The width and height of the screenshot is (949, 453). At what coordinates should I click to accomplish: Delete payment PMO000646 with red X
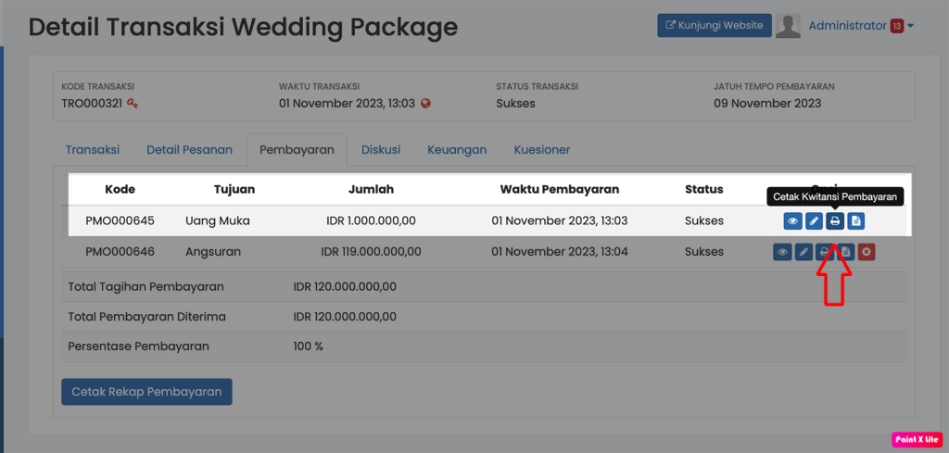(867, 252)
